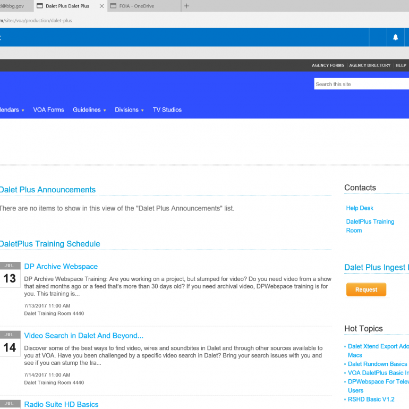
Task: Open Dalet Rundown Basics hot topic
Action: point(378,364)
